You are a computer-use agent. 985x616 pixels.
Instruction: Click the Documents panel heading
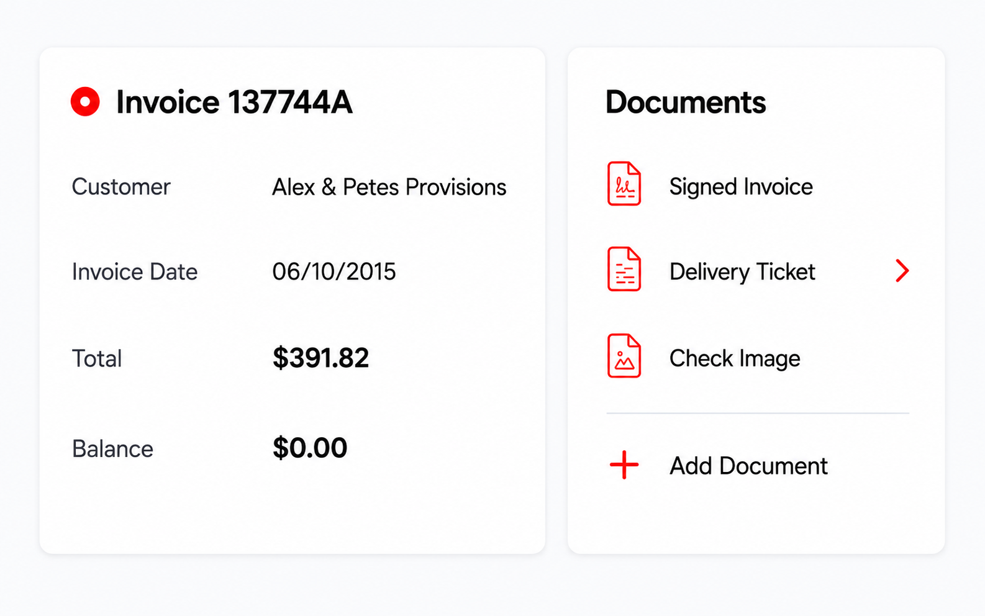[686, 102]
